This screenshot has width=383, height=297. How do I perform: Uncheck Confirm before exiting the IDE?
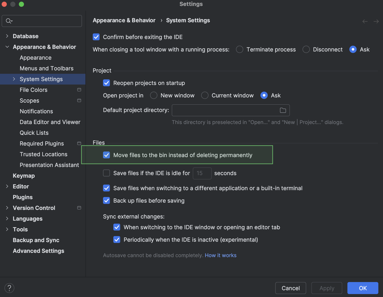coord(96,37)
